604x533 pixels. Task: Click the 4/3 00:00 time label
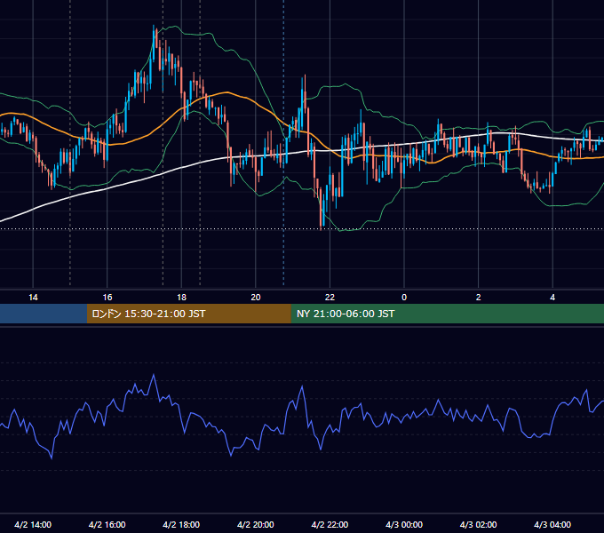(x=404, y=524)
